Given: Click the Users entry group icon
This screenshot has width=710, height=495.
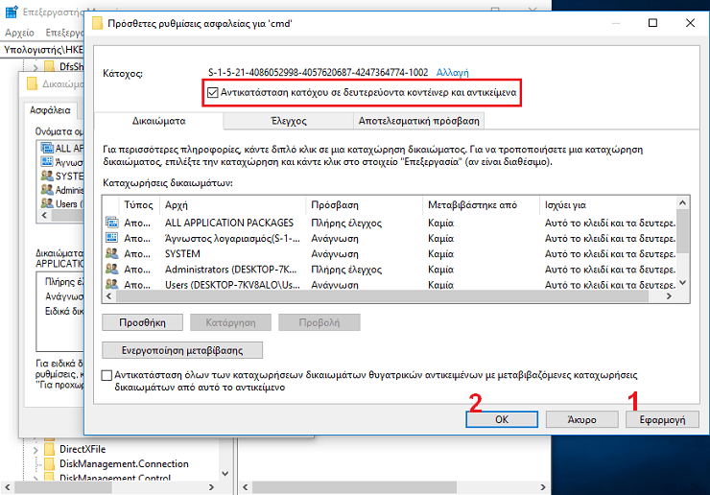Looking at the screenshot, I should tap(110, 284).
